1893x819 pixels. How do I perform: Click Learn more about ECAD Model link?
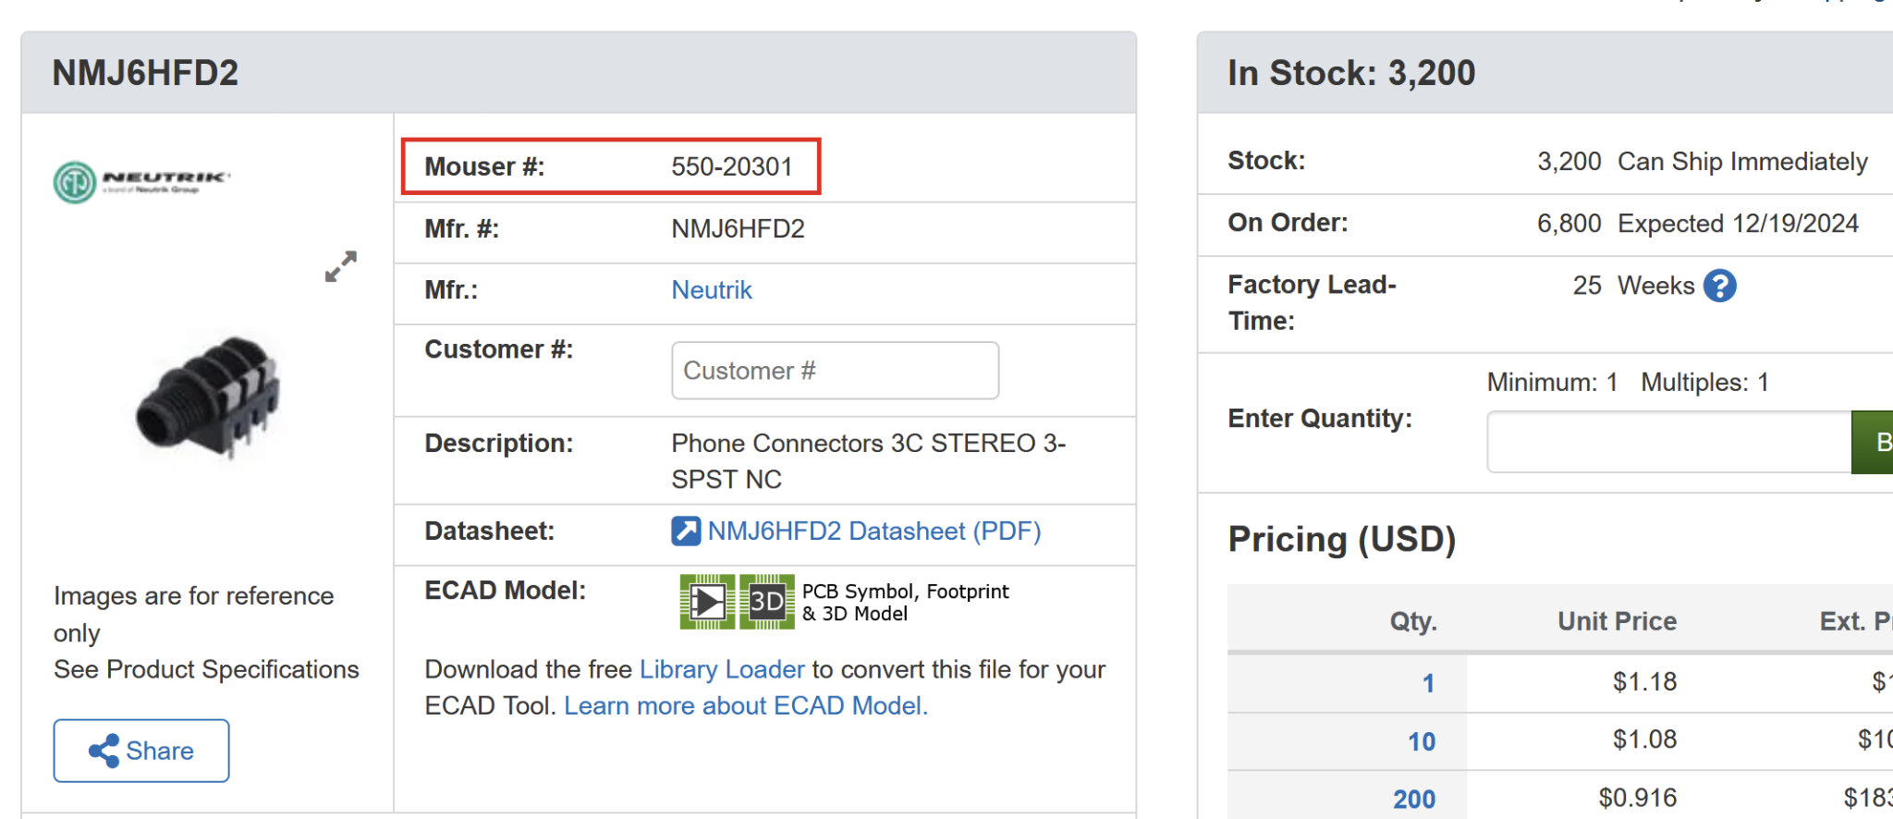pyautogui.click(x=746, y=706)
